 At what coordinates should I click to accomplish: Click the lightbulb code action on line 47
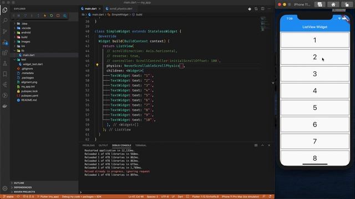[97, 65]
